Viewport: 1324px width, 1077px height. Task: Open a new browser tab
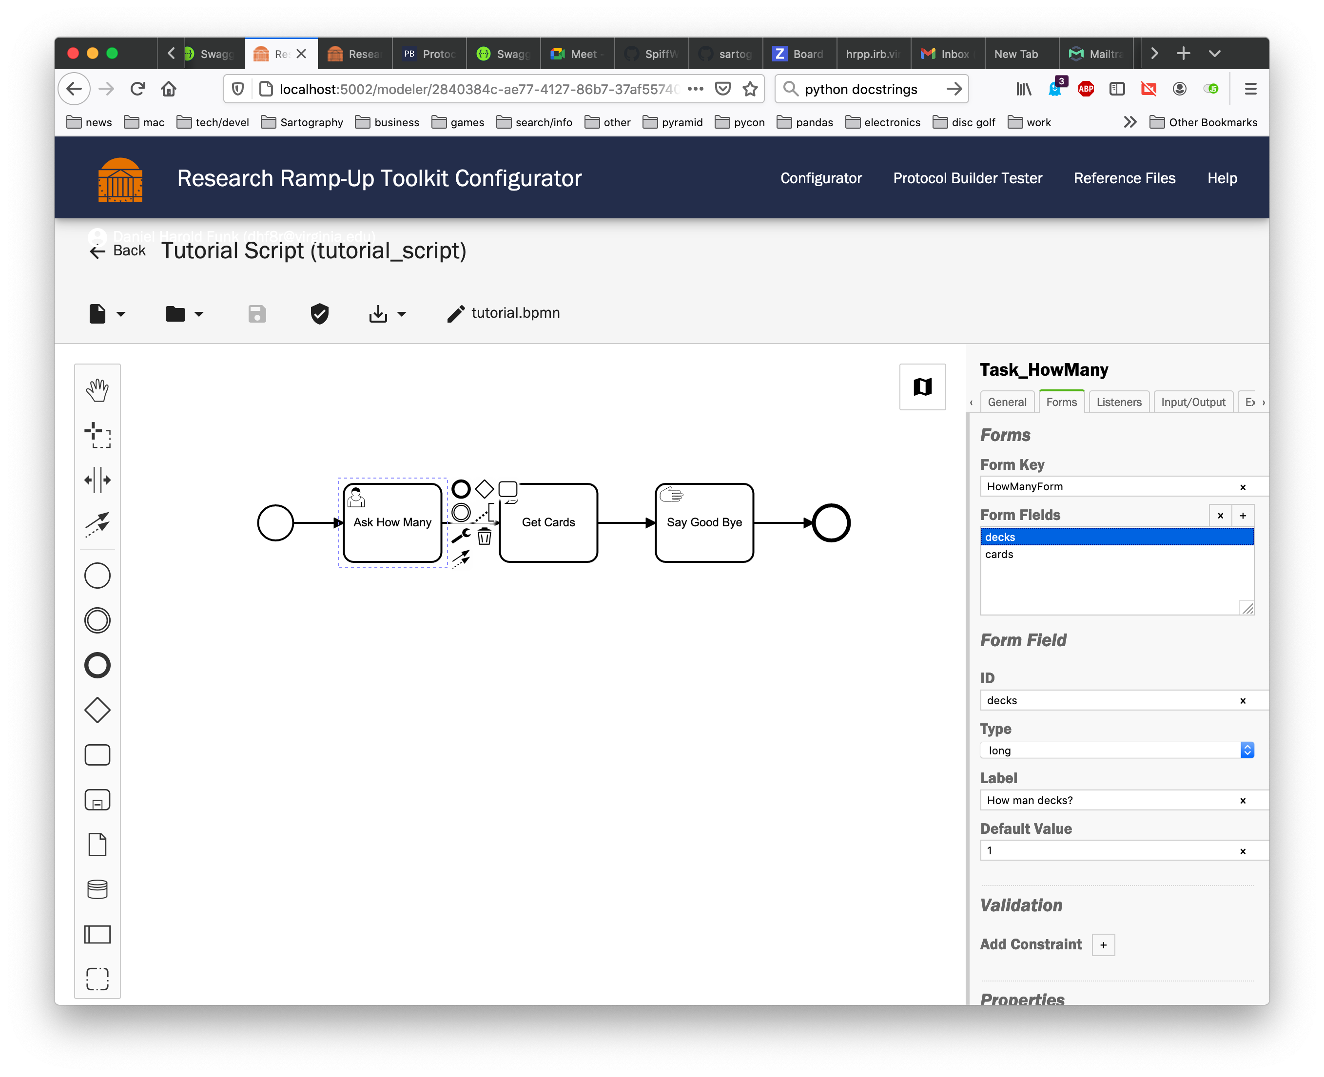[x=1183, y=53]
